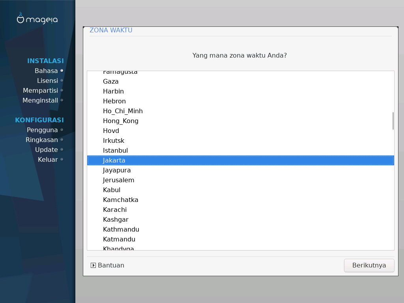Click the time zone list scrollbar handle
The height and width of the screenshot is (303, 404).
393,121
